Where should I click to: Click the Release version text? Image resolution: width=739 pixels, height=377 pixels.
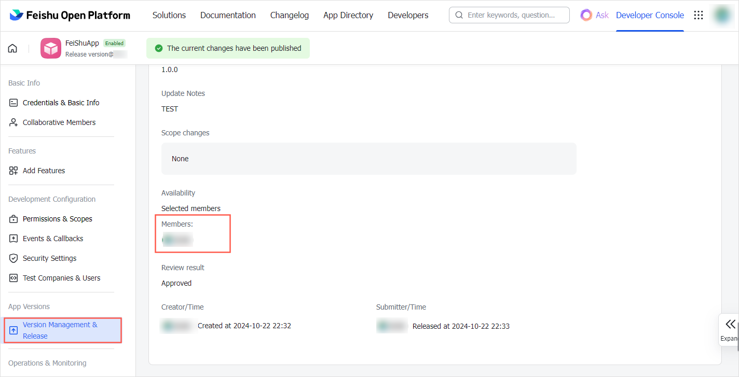88,54
